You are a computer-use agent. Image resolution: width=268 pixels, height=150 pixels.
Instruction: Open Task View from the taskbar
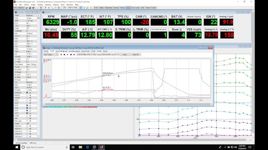(x=73, y=147)
